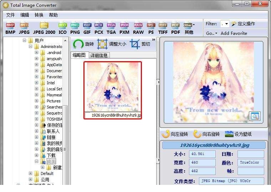Collapse the 桌面 desktop folder
This screenshot has height=192, width=271.
(36, 161)
